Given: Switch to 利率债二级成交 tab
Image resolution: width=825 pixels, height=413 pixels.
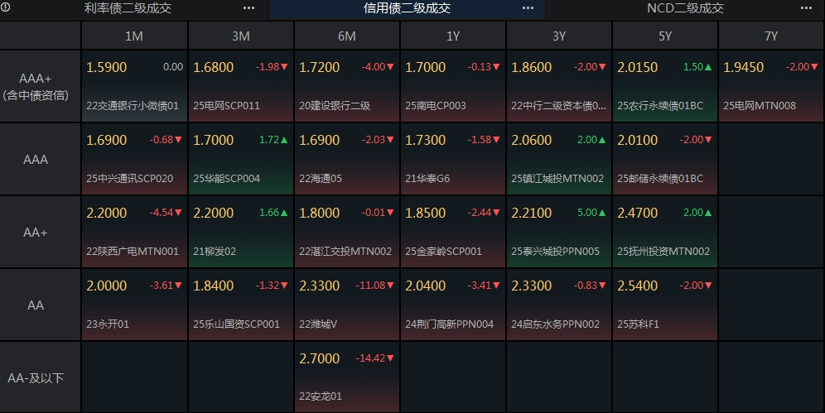Looking at the screenshot, I should pyautogui.click(x=128, y=8).
